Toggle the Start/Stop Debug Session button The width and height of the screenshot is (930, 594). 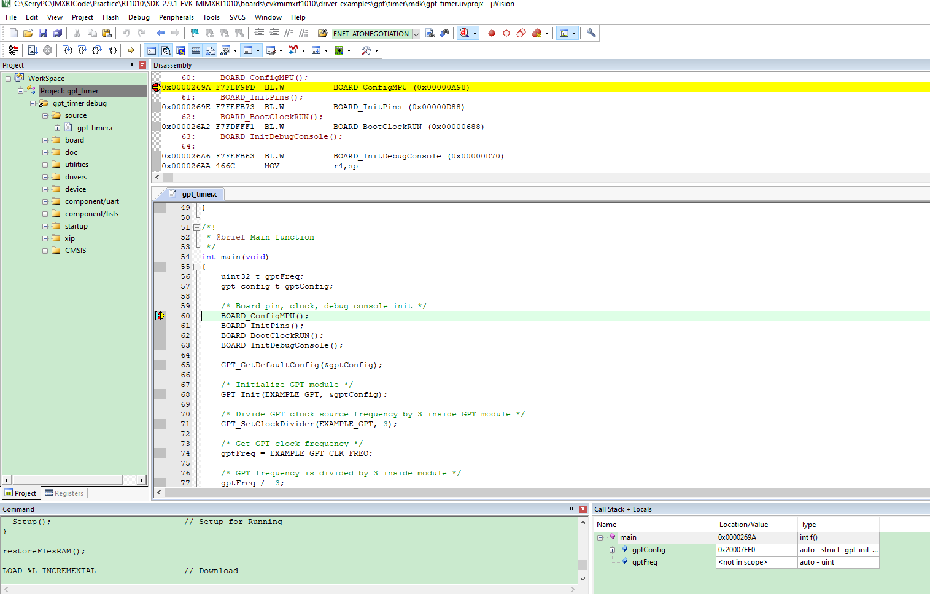(465, 33)
